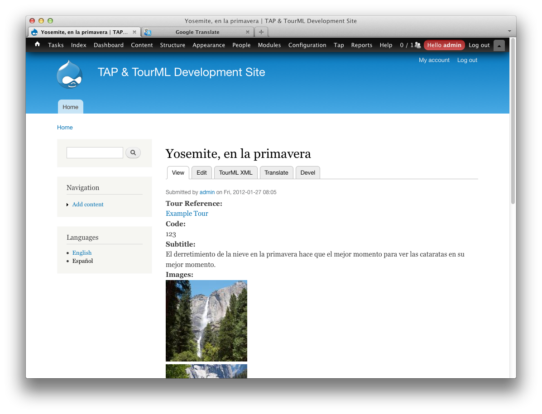Click the admin menu home icon
The height and width of the screenshot is (414, 542).
[37, 44]
